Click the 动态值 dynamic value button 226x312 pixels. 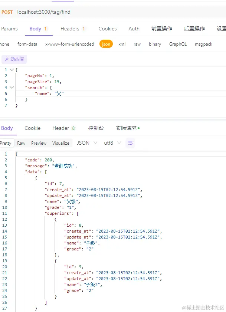pos(14,59)
